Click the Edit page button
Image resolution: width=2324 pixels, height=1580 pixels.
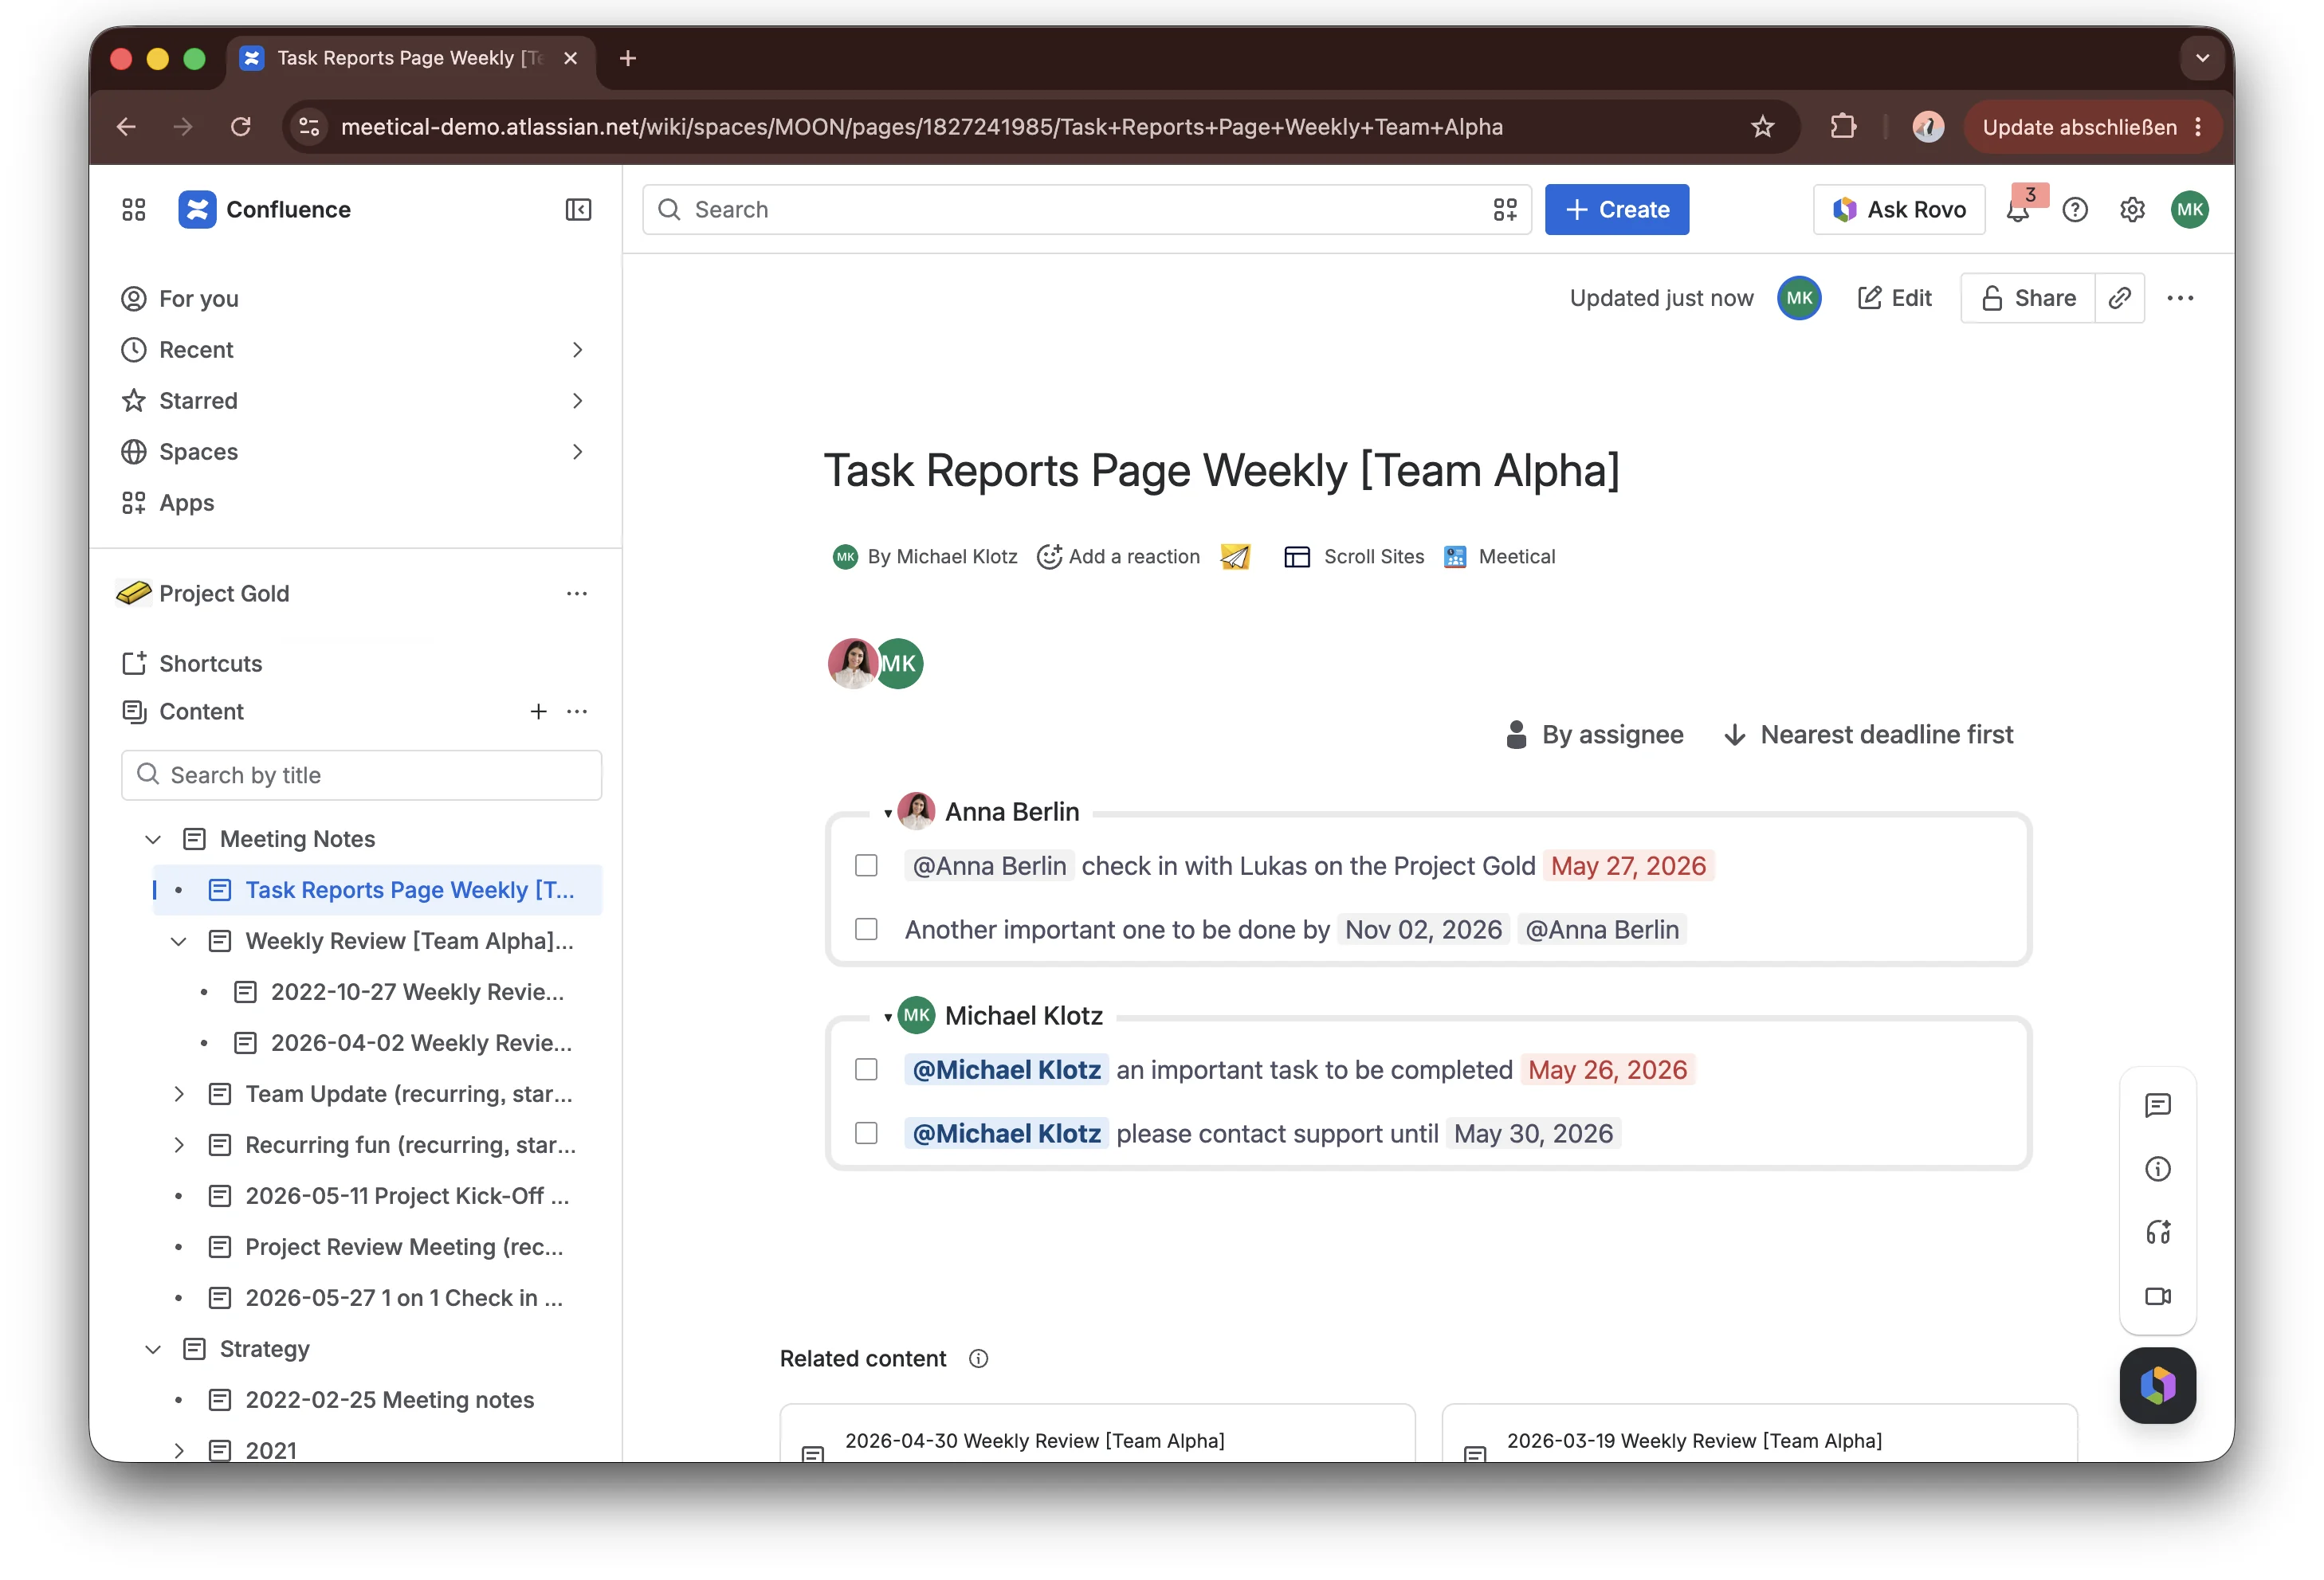1894,298
